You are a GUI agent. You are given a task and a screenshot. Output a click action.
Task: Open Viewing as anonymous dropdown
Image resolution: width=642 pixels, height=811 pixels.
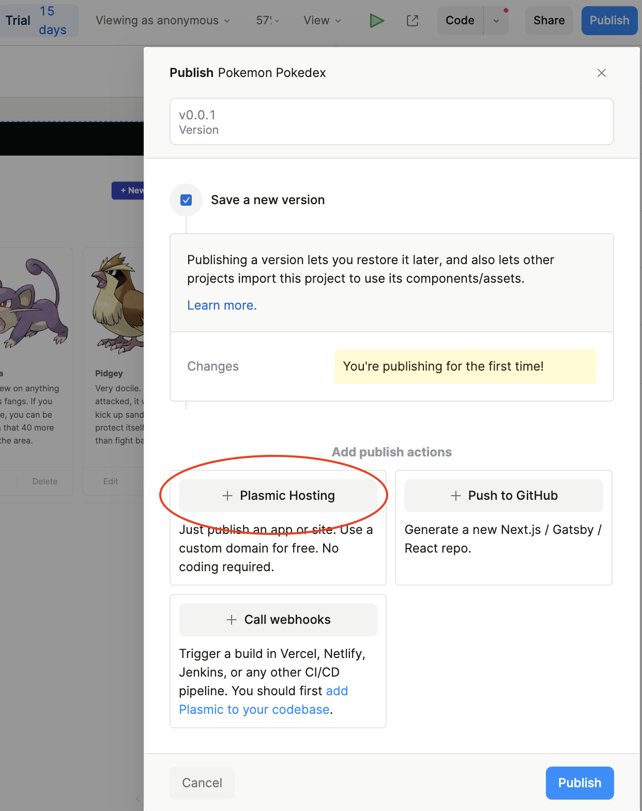(x=162, y=21)
